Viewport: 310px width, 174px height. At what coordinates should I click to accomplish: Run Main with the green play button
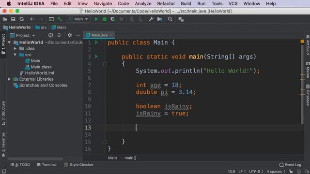coord(96,19)
